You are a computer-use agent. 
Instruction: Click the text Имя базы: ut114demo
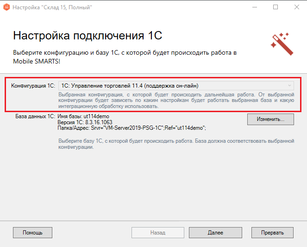click(x=83, y=116)
